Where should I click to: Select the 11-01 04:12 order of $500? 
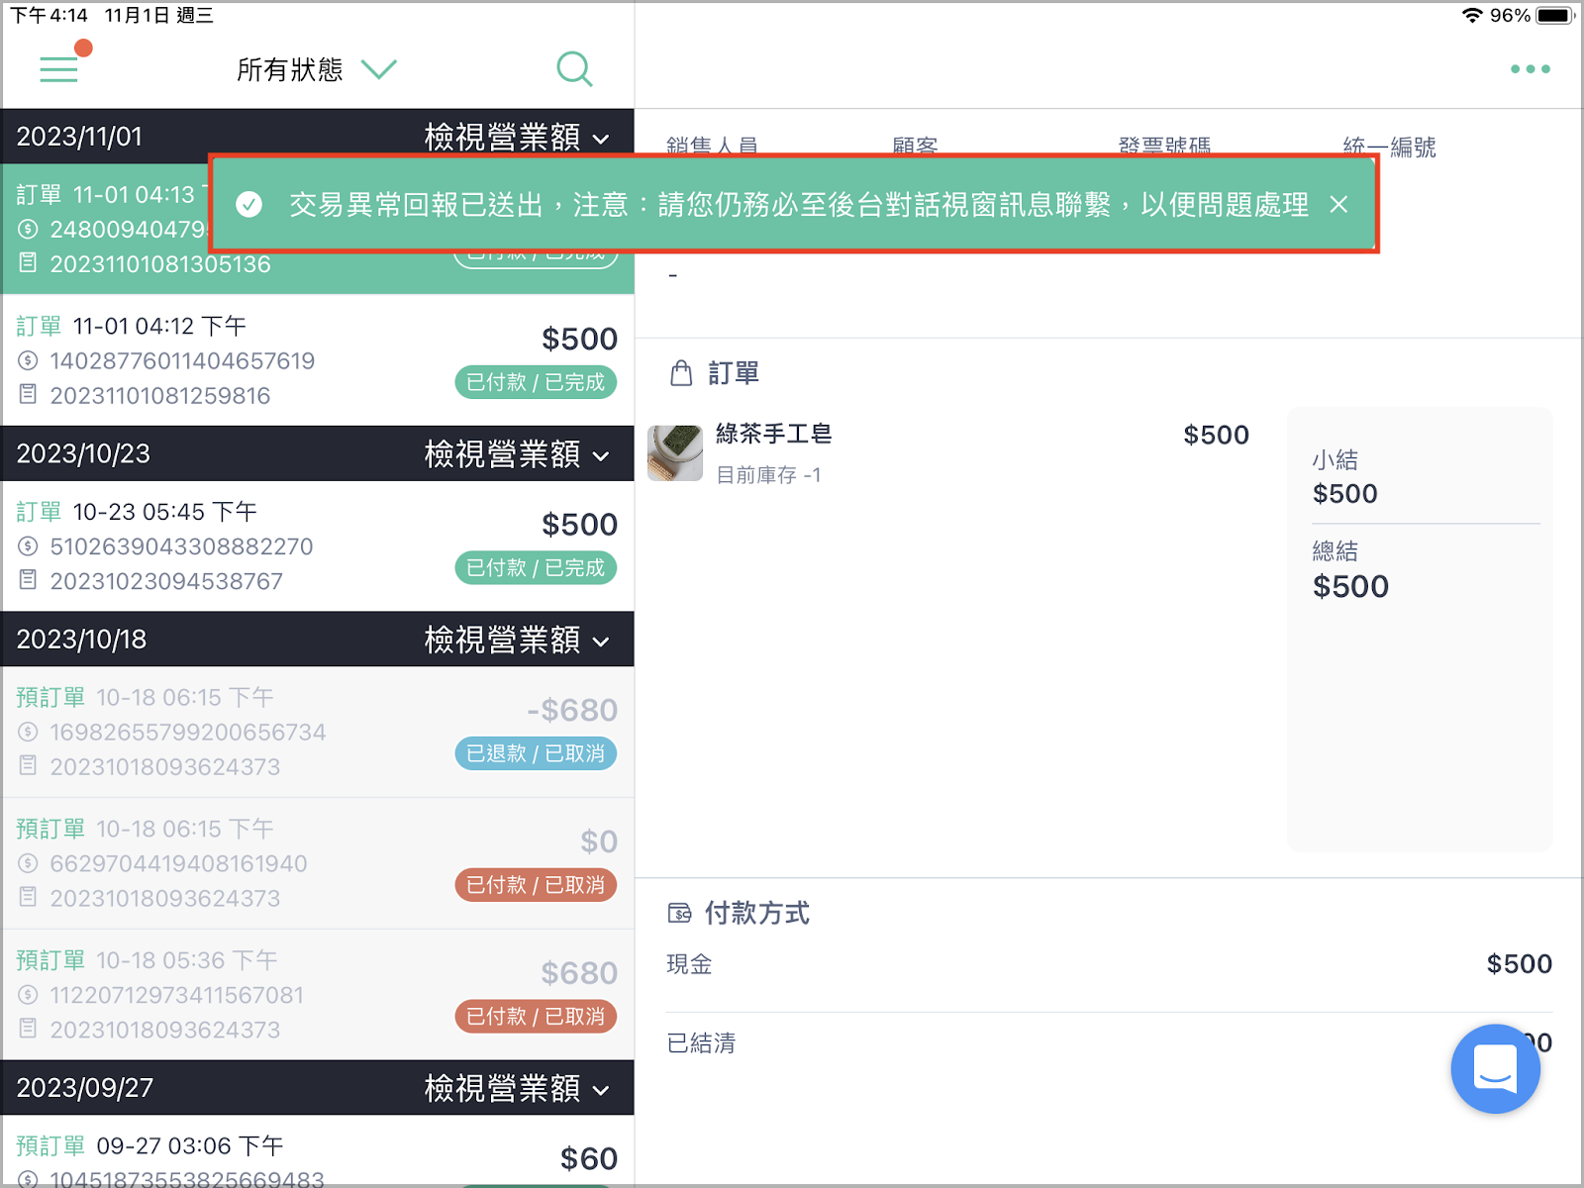point(318,360)
